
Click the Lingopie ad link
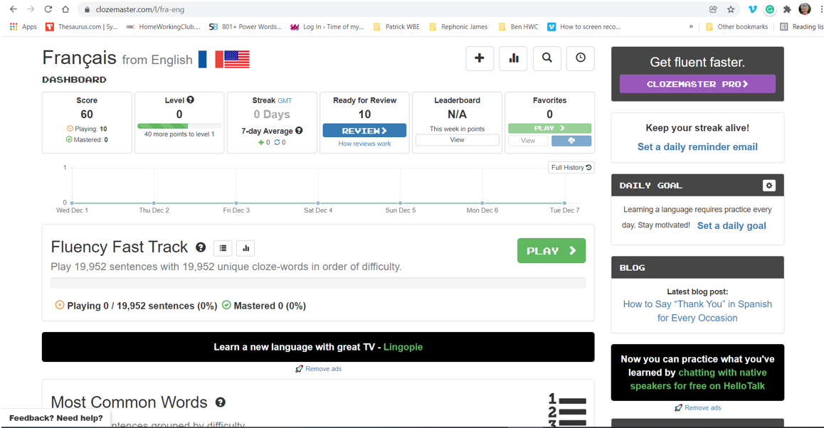pos(403,347)
